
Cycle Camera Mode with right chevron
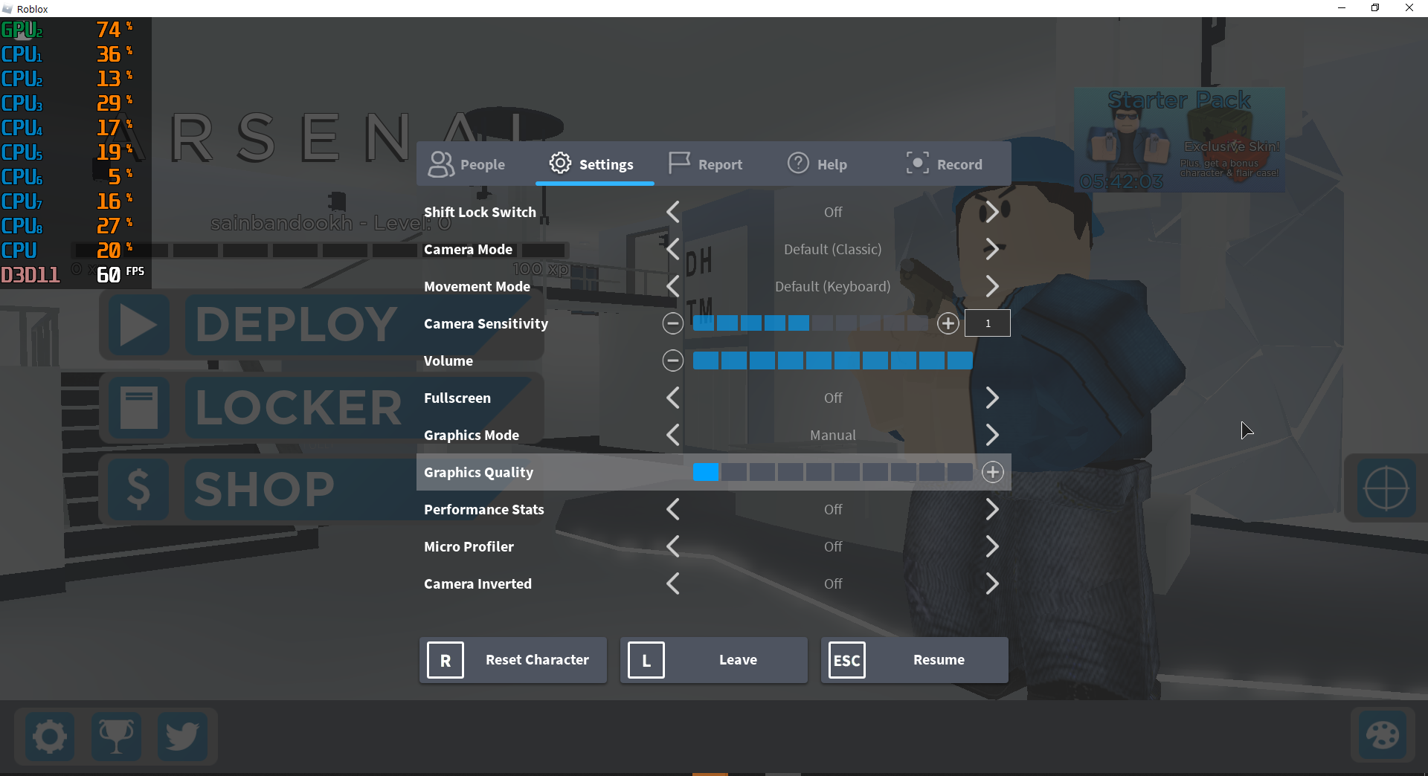993,249
